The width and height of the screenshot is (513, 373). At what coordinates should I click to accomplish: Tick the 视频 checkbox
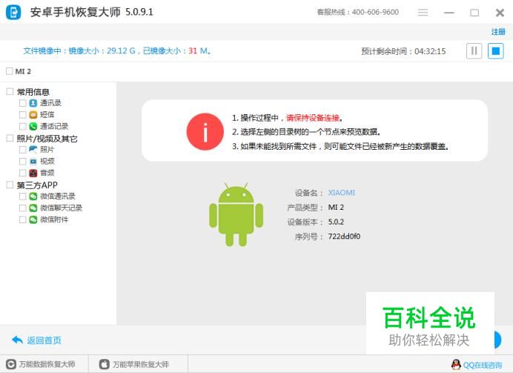coord(22,162)
